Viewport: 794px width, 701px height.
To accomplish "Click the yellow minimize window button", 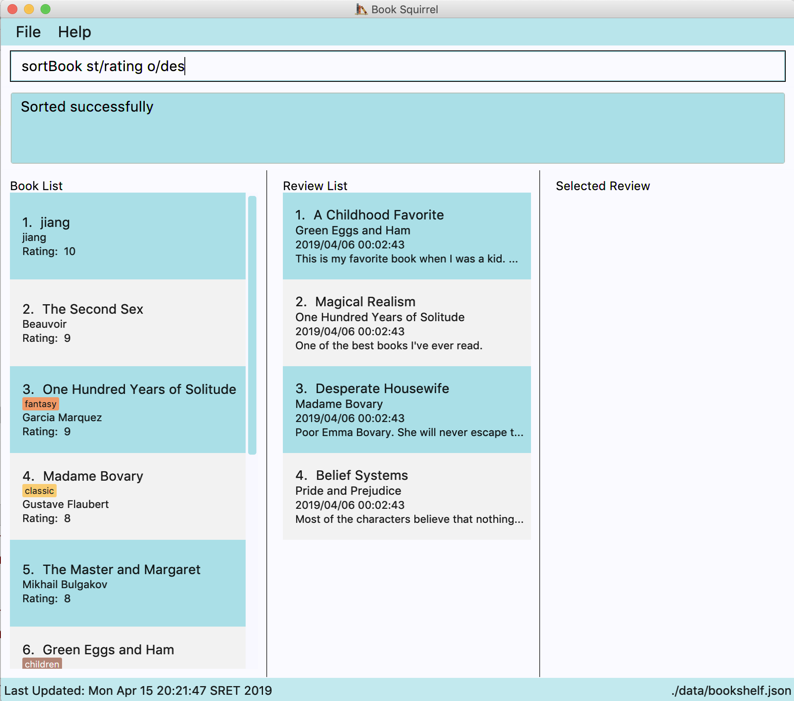I will click(x=29, y=9).
